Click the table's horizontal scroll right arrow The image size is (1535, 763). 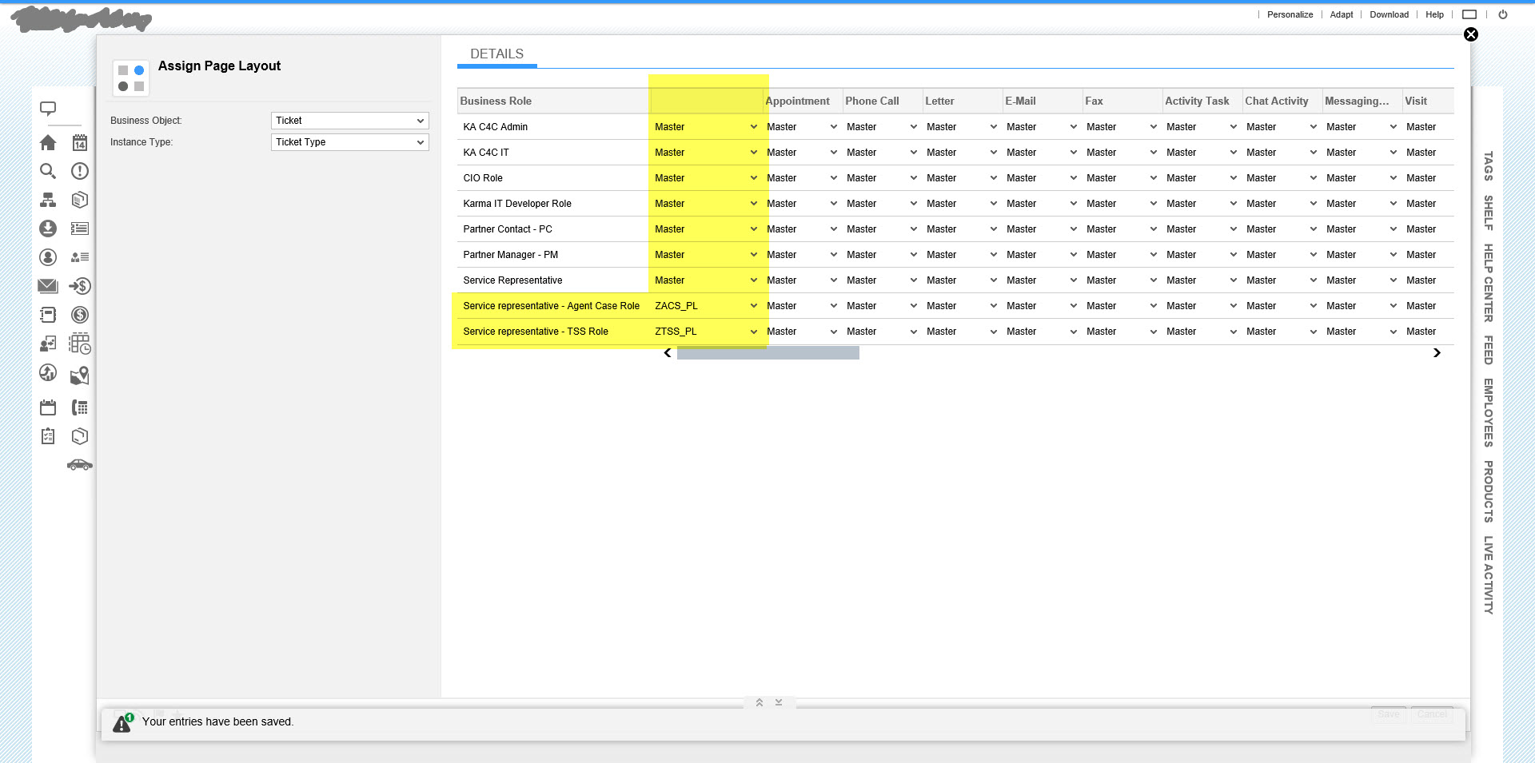click(1437, 353)
